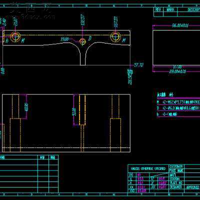Viewport: 200px width, 200px height.
Task: Click the 'UNLESS OTHERWISE SPECIFIED' tolerance heading
Action: tap(148, 168)
